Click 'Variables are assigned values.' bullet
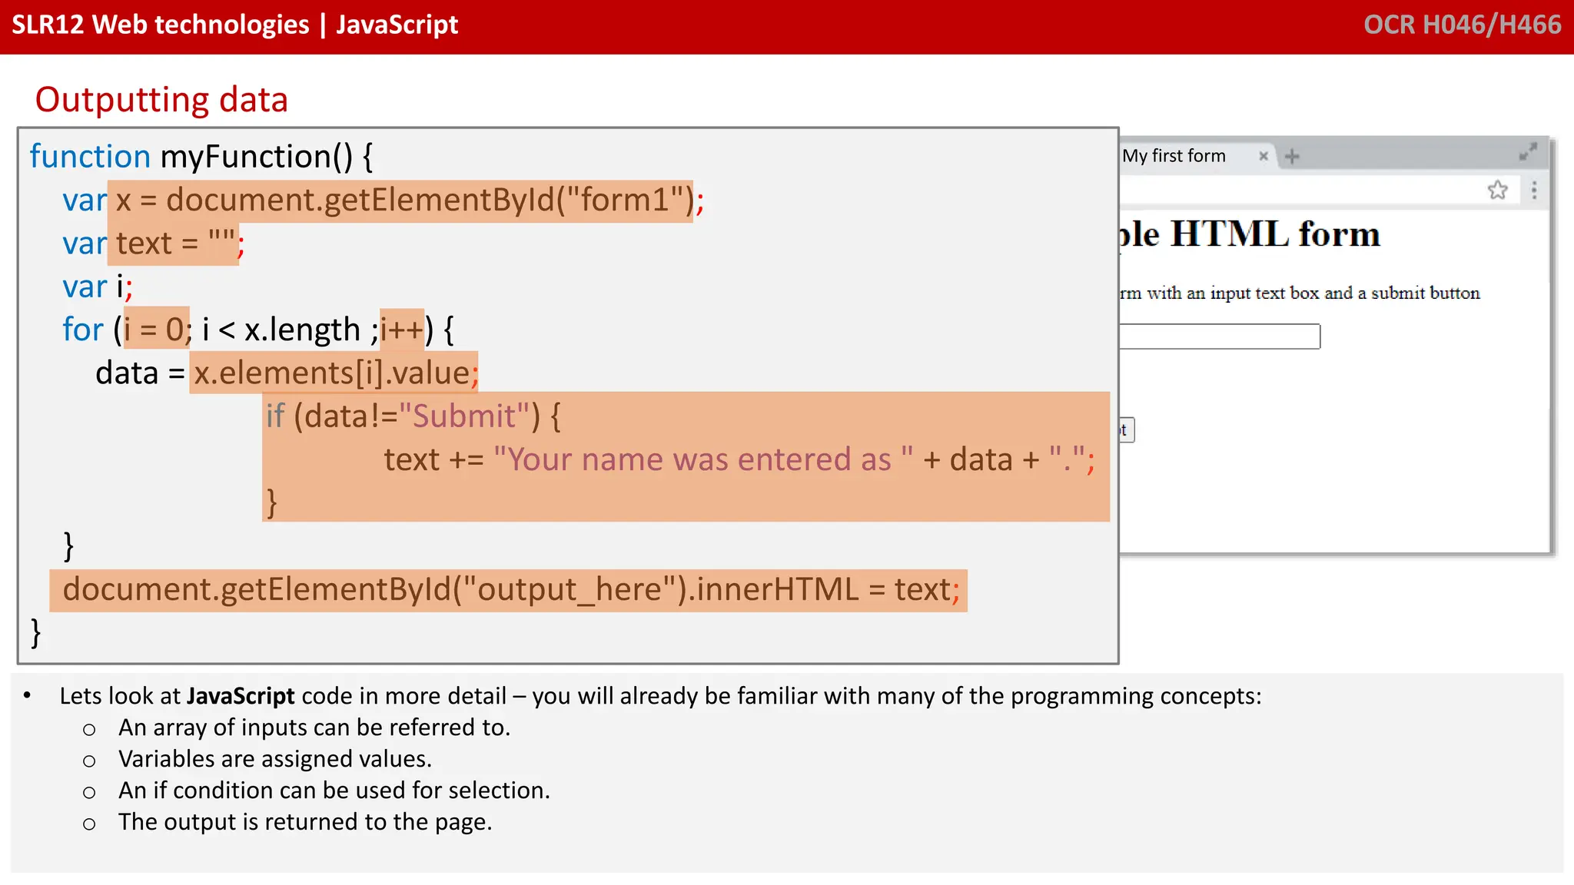Viewport: 1574px width, 885px height. point(275,759)
